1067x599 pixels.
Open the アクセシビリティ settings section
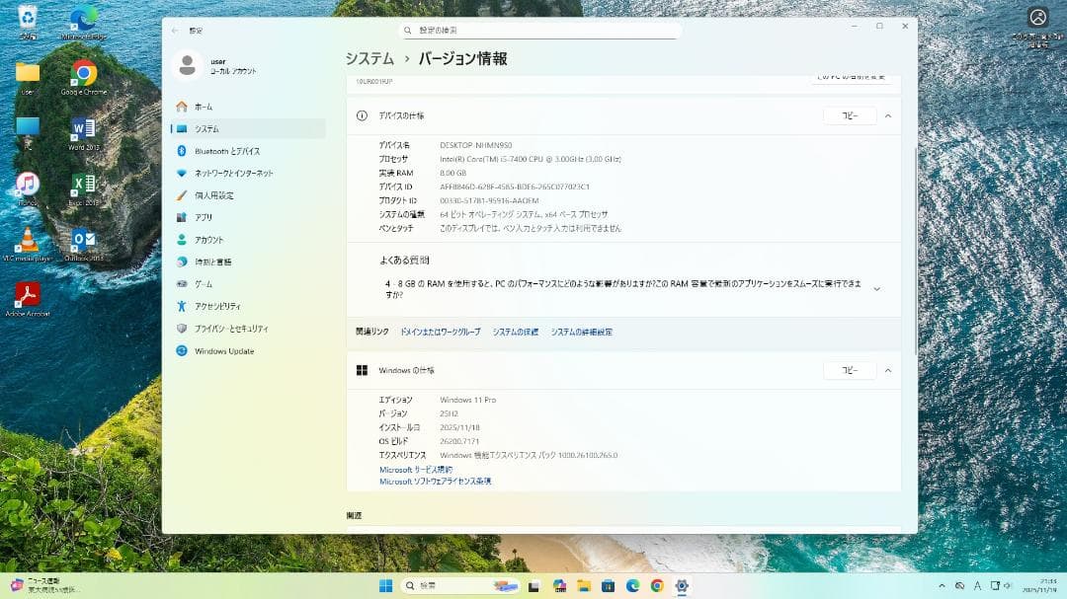[x=218, y=306]
